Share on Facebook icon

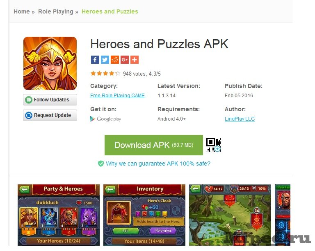point(95,60)
